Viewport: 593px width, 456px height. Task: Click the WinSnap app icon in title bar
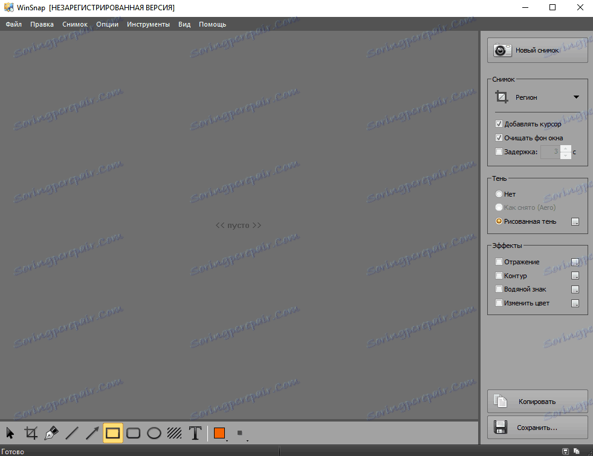pyautogui.click(x=8, y=8)
